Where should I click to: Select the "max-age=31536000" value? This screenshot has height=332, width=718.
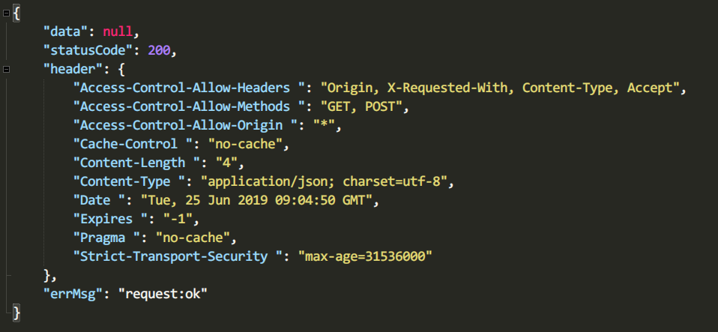coord(366,256)
